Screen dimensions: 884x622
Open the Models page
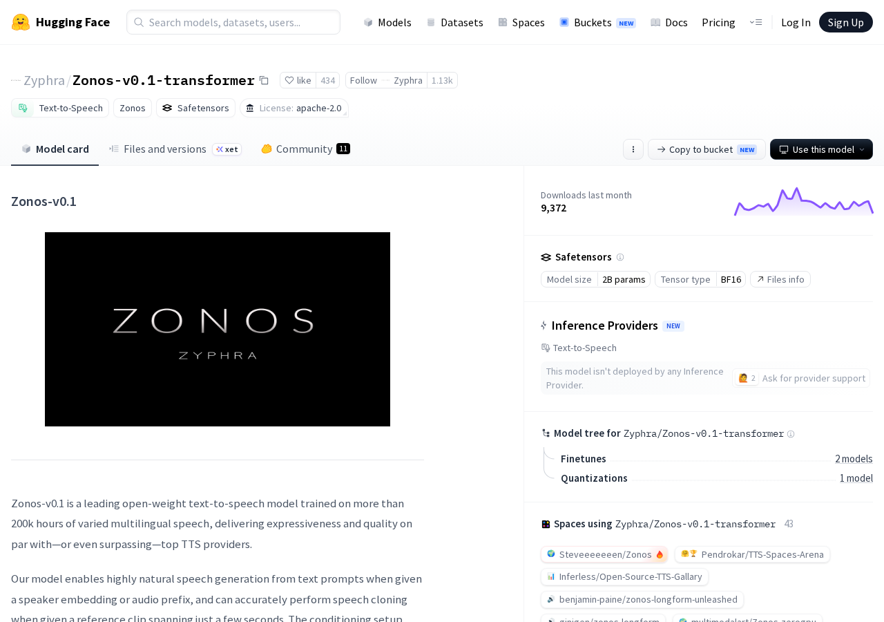coord(387,22)
